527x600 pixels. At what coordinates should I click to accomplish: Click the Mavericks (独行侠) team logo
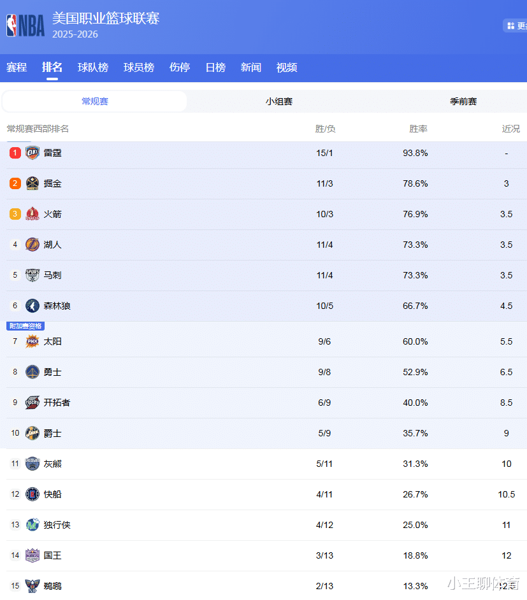pyautogui.click(x=32, y=525)
